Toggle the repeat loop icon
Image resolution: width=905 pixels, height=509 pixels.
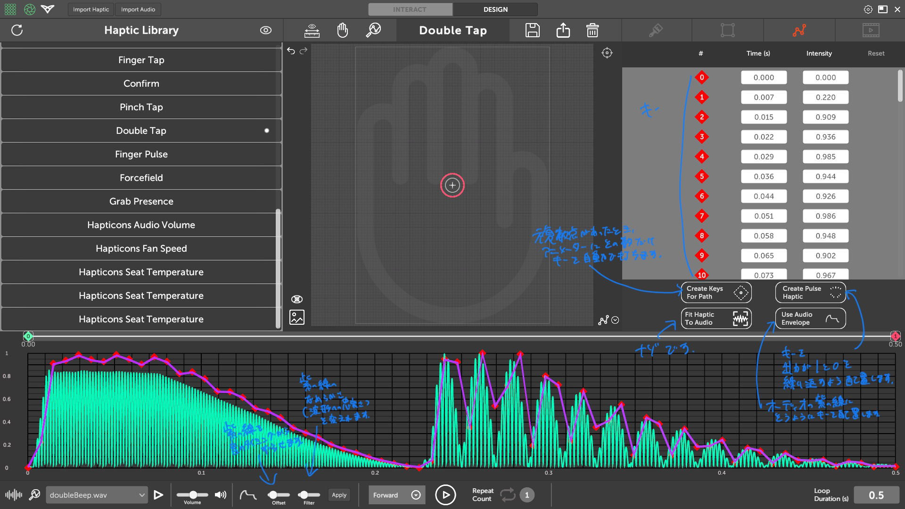click(x=508, y=495)
